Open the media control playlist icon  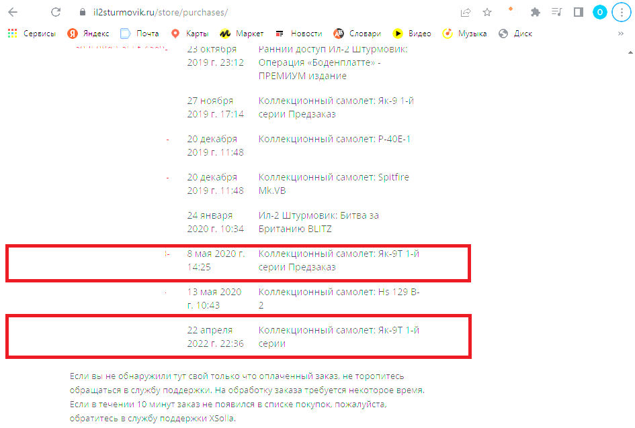point(557,13)
